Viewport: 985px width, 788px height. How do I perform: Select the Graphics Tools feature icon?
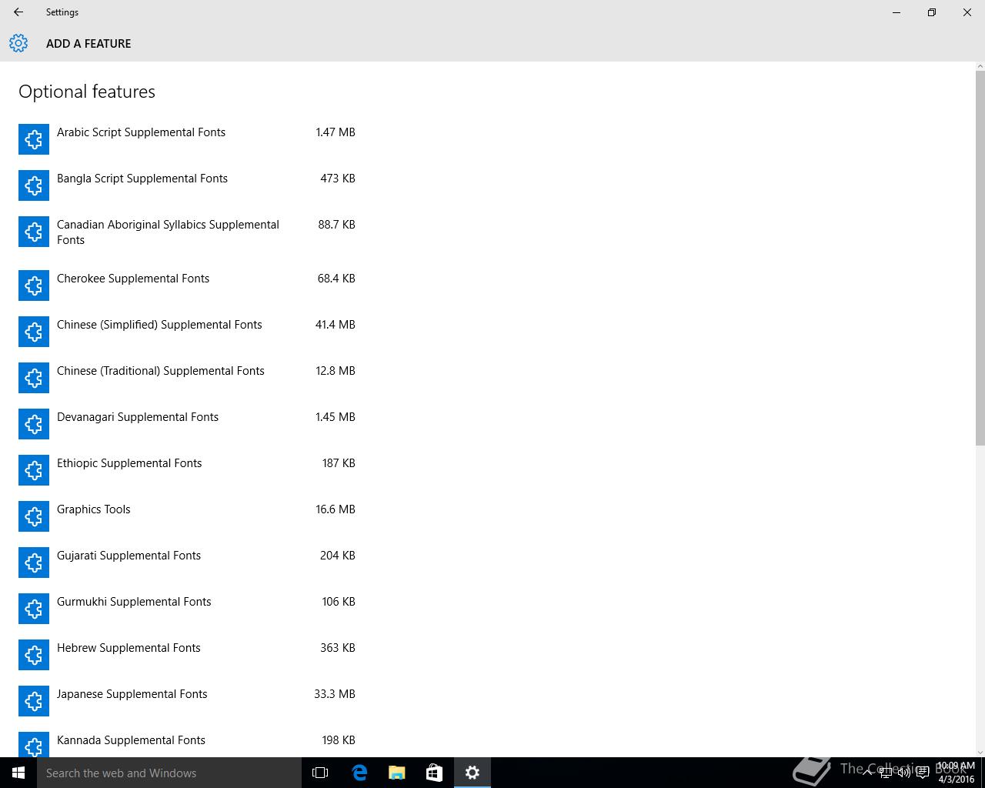[x=34, y=516]
